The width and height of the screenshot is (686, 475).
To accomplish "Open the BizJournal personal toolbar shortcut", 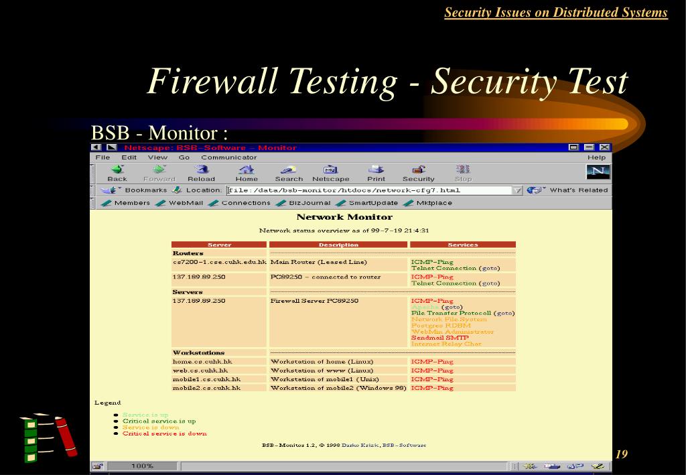I will pos(303,203).
